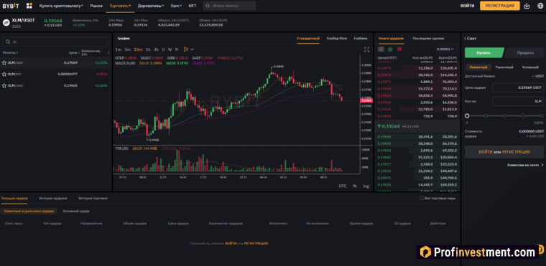The image size is (546, 266).
Task: Click РЕГИСТРАЦИЯ link in empty orders message
Action: [256, 243]
